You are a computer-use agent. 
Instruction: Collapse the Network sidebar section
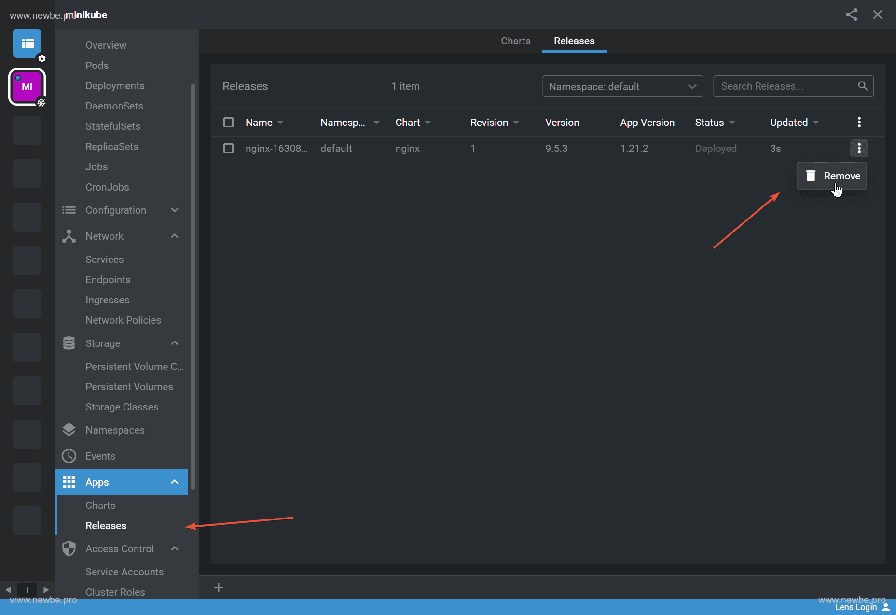coord(175,236)
